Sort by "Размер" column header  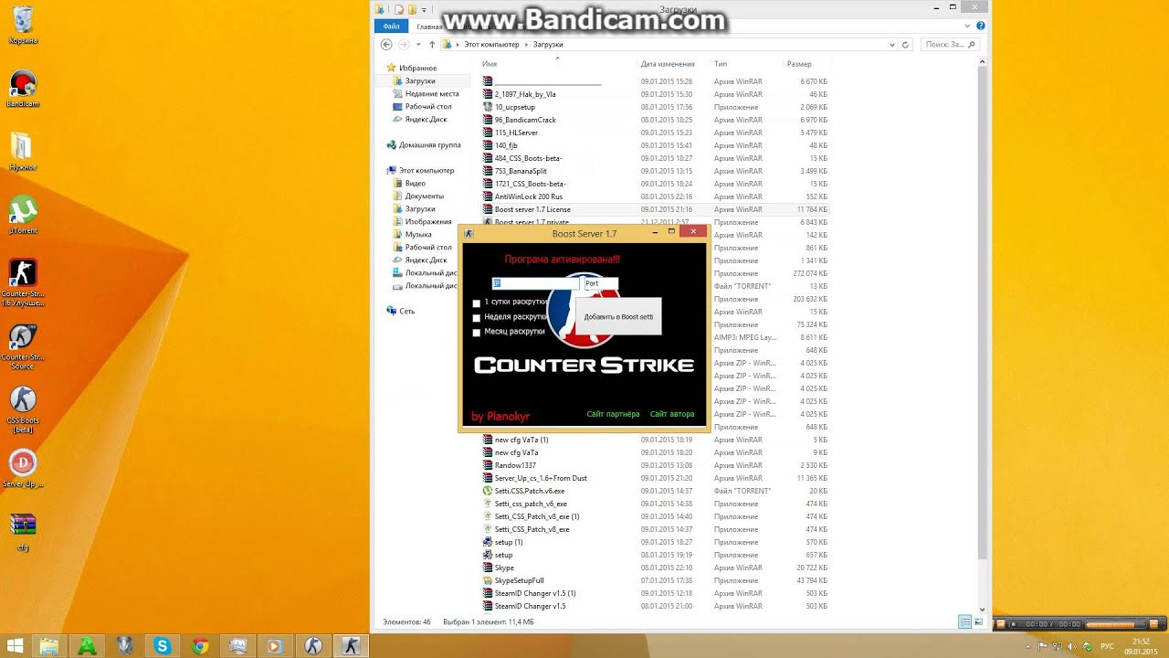tap(799, 64)
